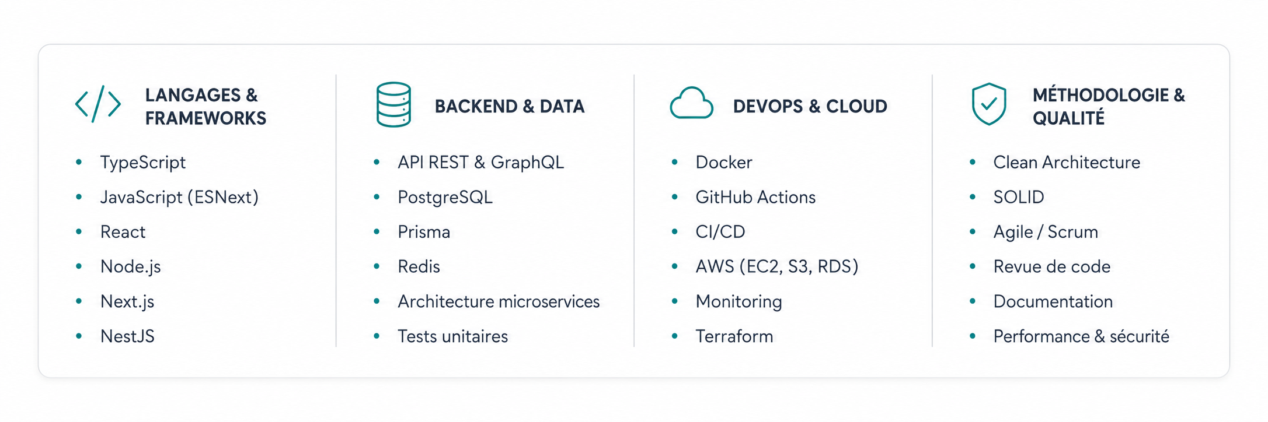This screenshot has width=1268, height=422.
Task: Select the Backend & Data heading
Action: click(509, 106)
